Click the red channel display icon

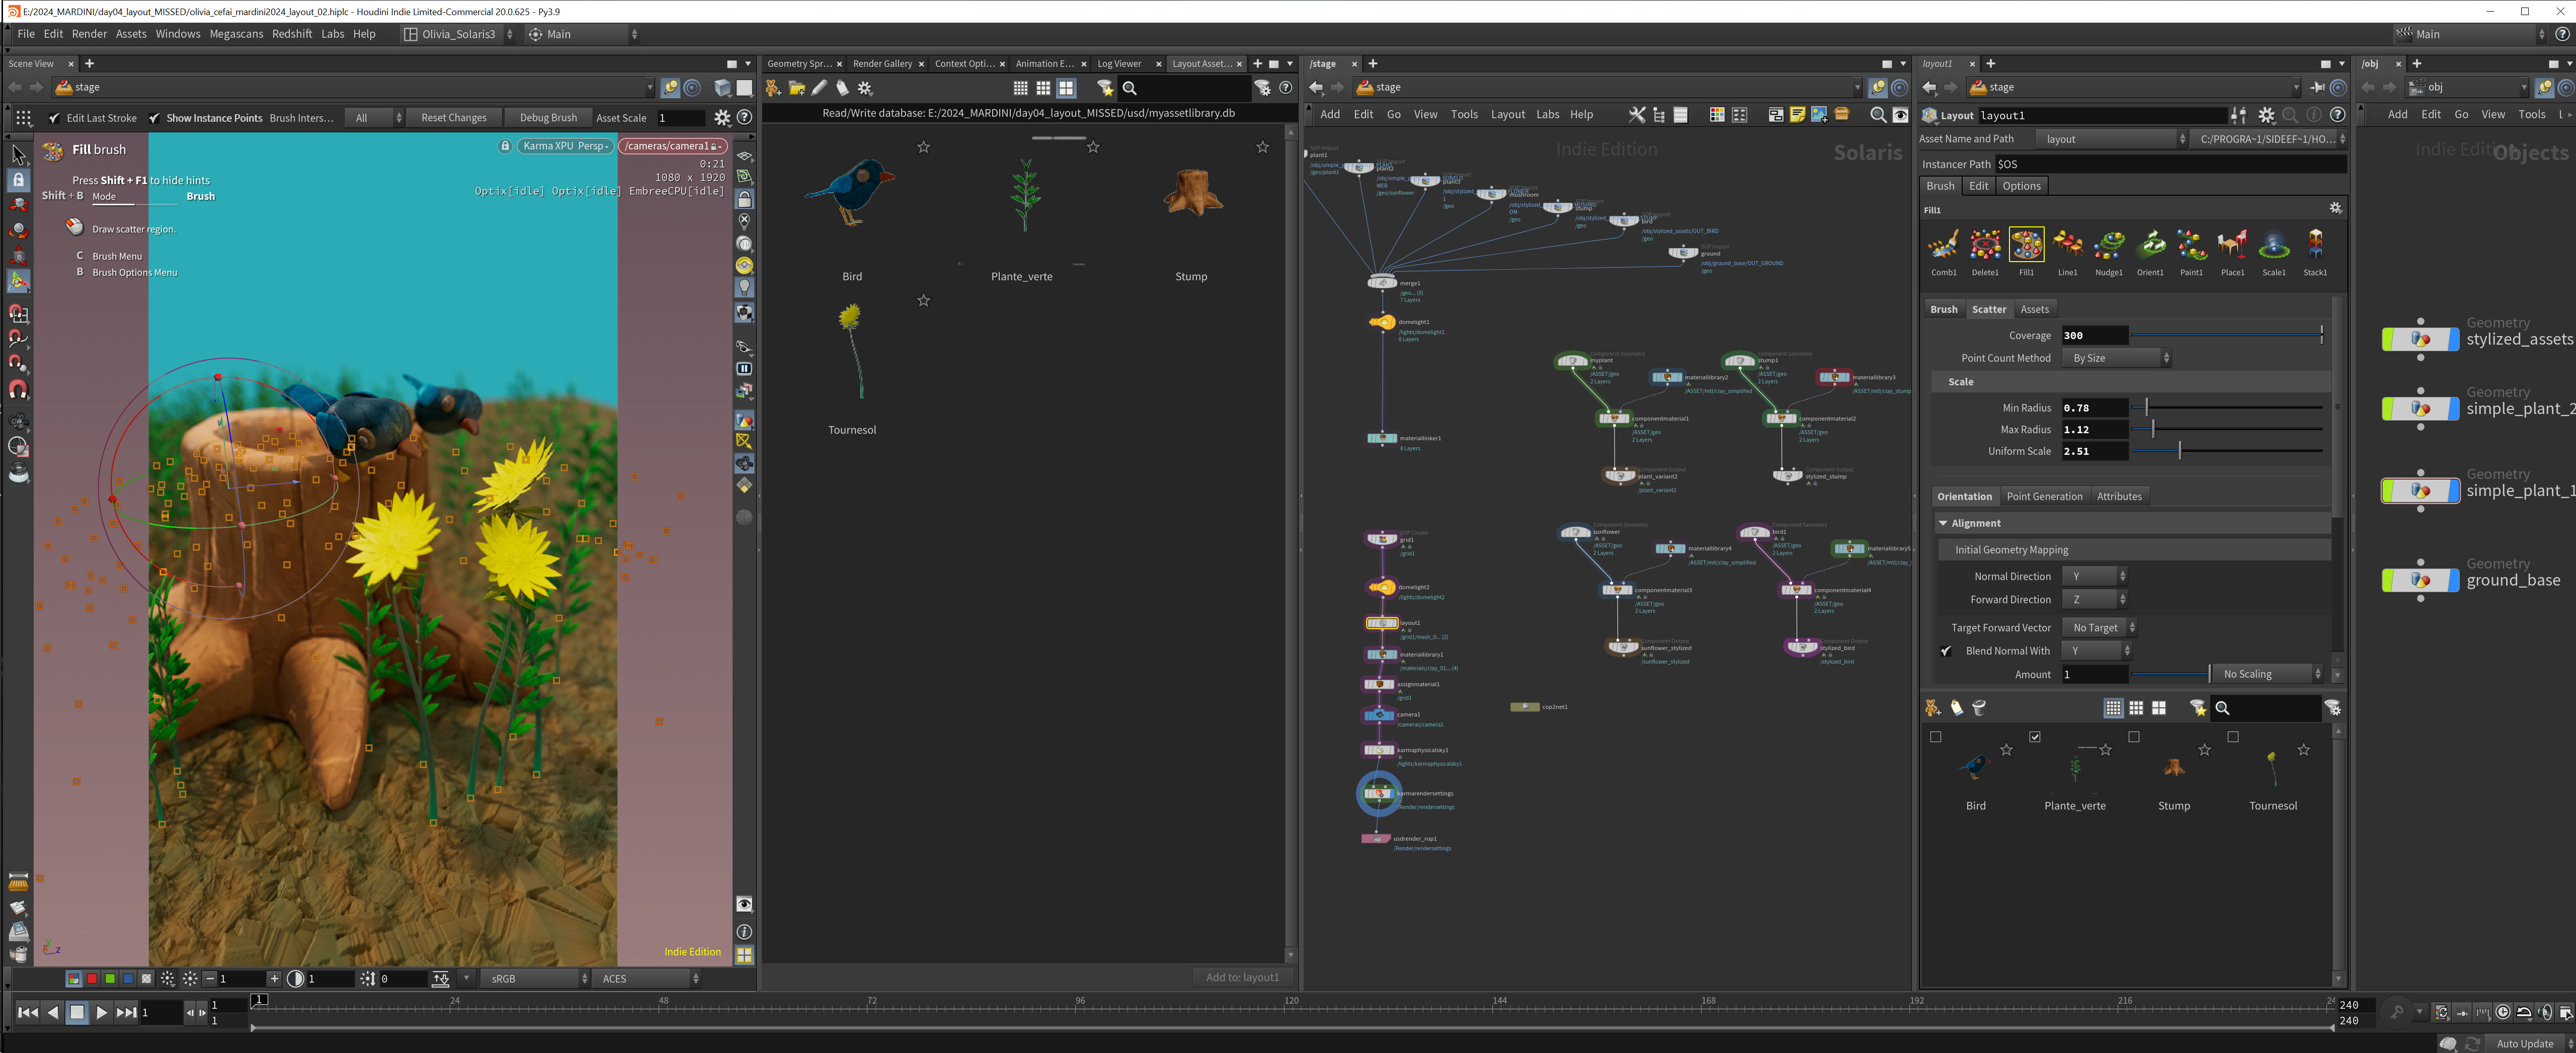point(92,979)
